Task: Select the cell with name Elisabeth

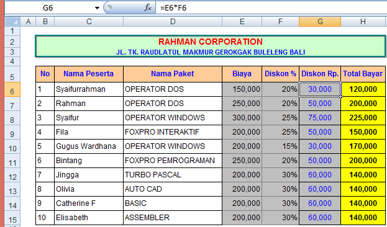Action: (x=89, y=218)
